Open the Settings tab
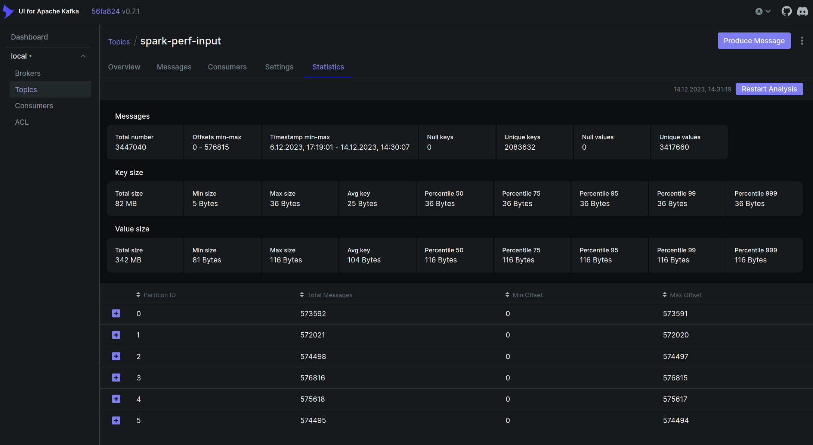Screen dimensions: 813x445 click(x=279, y=67)
